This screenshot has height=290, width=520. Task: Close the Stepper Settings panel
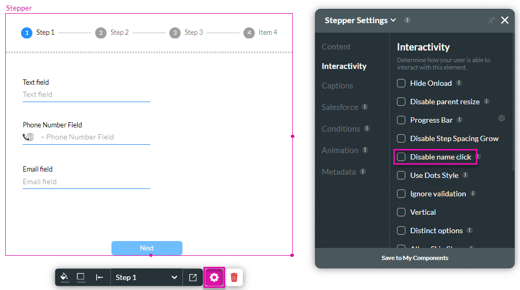pyautogui.click(x=505, y=20)
